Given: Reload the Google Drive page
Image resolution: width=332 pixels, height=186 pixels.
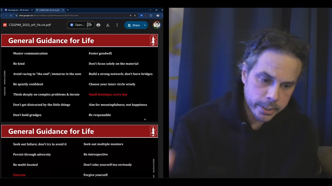Looking at the screenshot, I should pos(11,16).
